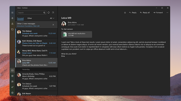The width and height of the screenshot is (181, 101).
Task: Expand the All filter dropdown
Action: [52, 18]
